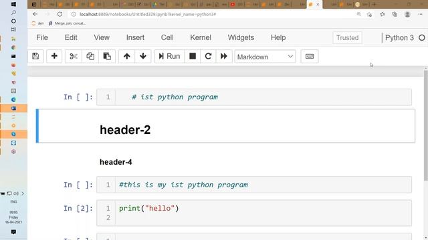Open the Edit menu
This screenshot has height=240, width=428.
click(71, 37)
